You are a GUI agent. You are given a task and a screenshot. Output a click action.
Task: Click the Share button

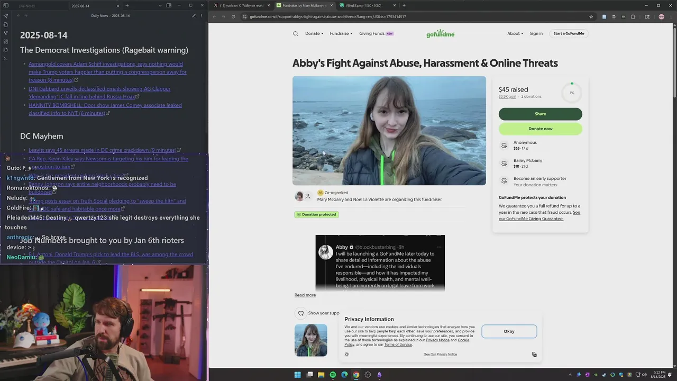point(541,114)
